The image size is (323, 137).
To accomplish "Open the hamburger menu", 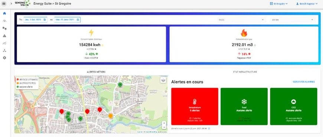I will [x=4, y=3].
